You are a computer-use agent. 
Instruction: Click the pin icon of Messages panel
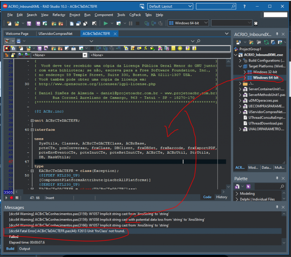277,207
